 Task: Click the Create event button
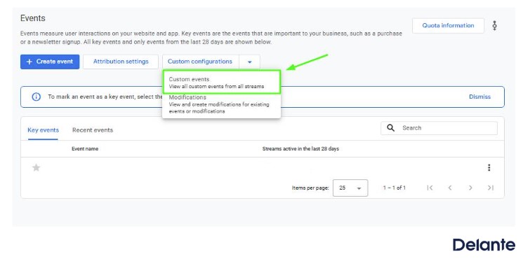pyautogui.click(x=50, y=62)
